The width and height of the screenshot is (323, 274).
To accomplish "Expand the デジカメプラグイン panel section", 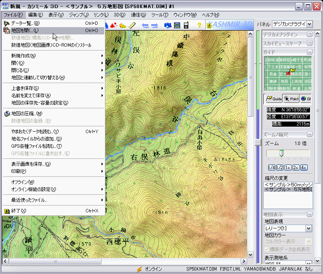I will point(310,34).
